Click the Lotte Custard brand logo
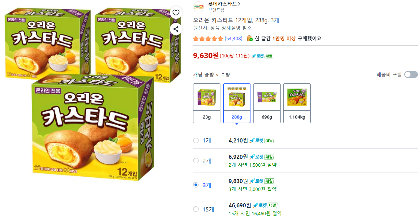The width and height of the screenshot is (420, 220). pos(199,6)
